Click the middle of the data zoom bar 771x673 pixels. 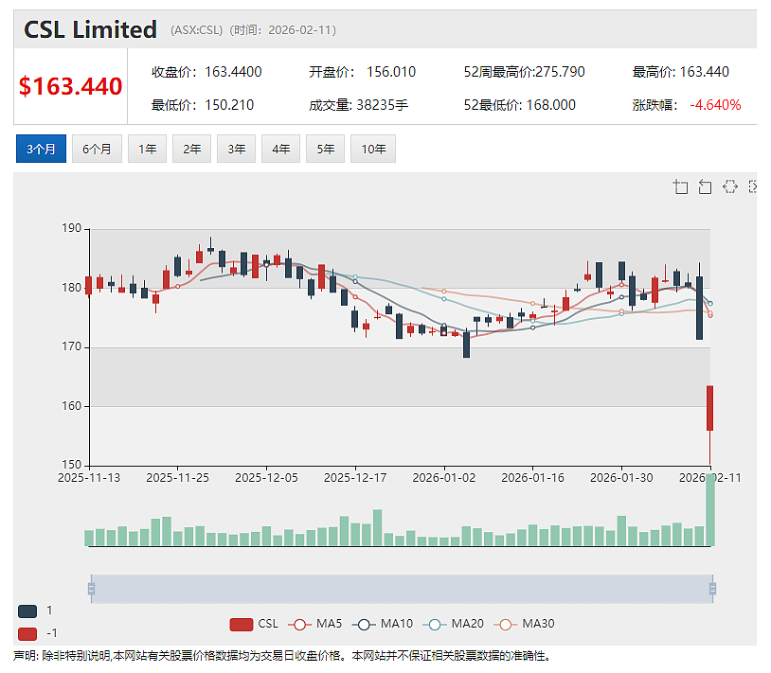[x=403, y=589]
